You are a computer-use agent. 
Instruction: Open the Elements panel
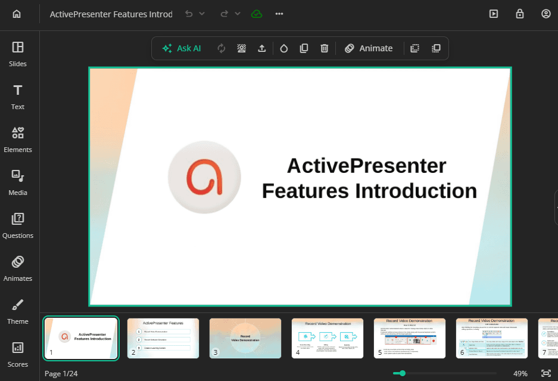point(18,140)
